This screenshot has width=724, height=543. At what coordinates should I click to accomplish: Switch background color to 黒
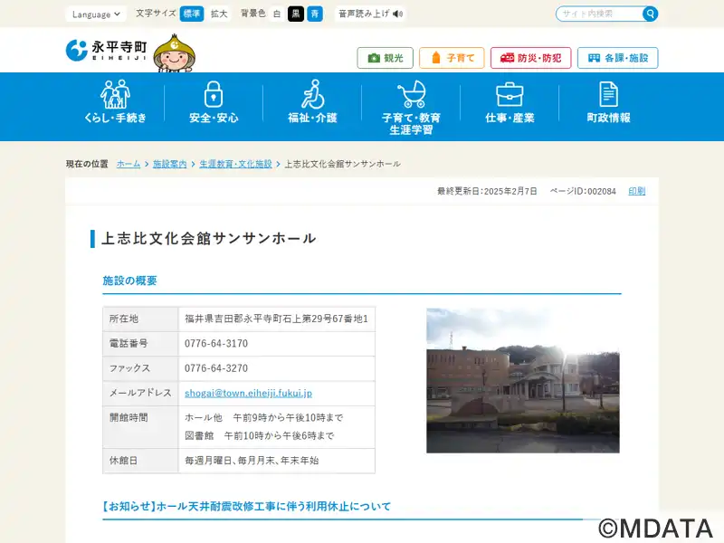296,14
